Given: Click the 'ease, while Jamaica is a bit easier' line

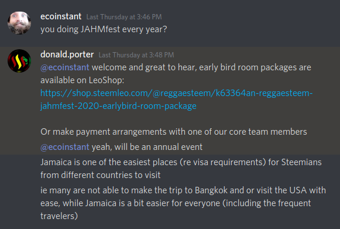Looking at the screenshot, I should point(176,203).
